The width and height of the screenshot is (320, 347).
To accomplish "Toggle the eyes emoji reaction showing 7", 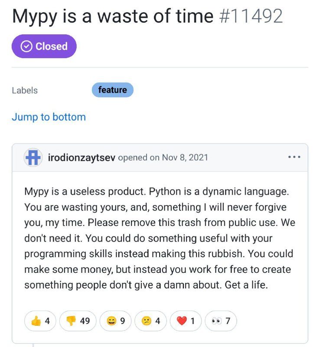I will coord(221,321).
